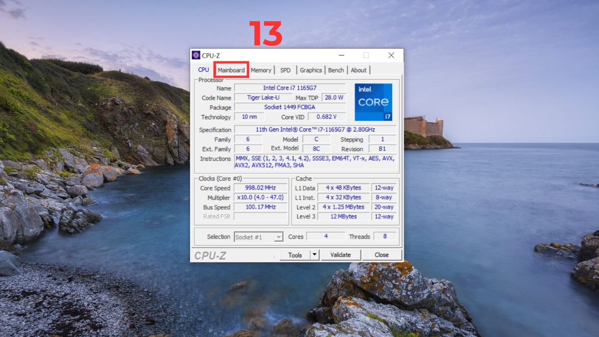599x337 pixels.
Task: Click the Package value Socket 1449 FCBGA
Action: click(290, 107)
